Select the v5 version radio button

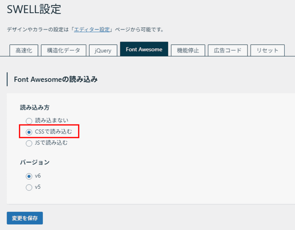point(29,187)
